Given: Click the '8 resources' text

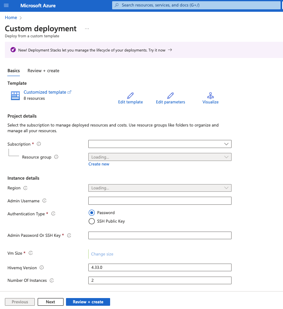Looking at the screenshot, I should click(x=34, y=98).
